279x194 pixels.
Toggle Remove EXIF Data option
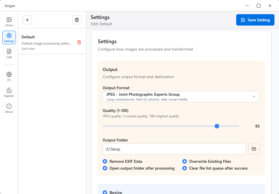coord(105,161)
